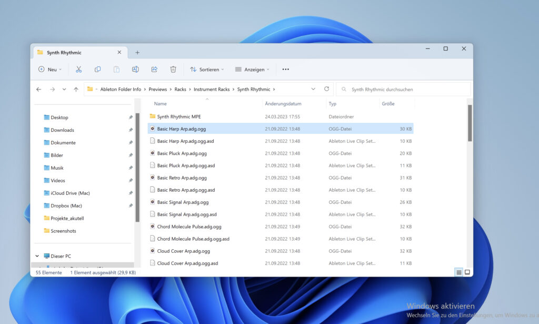The image size is (539, 324).
Task: Click the Share icon in toolbar
Action: [x=154, y=70]
